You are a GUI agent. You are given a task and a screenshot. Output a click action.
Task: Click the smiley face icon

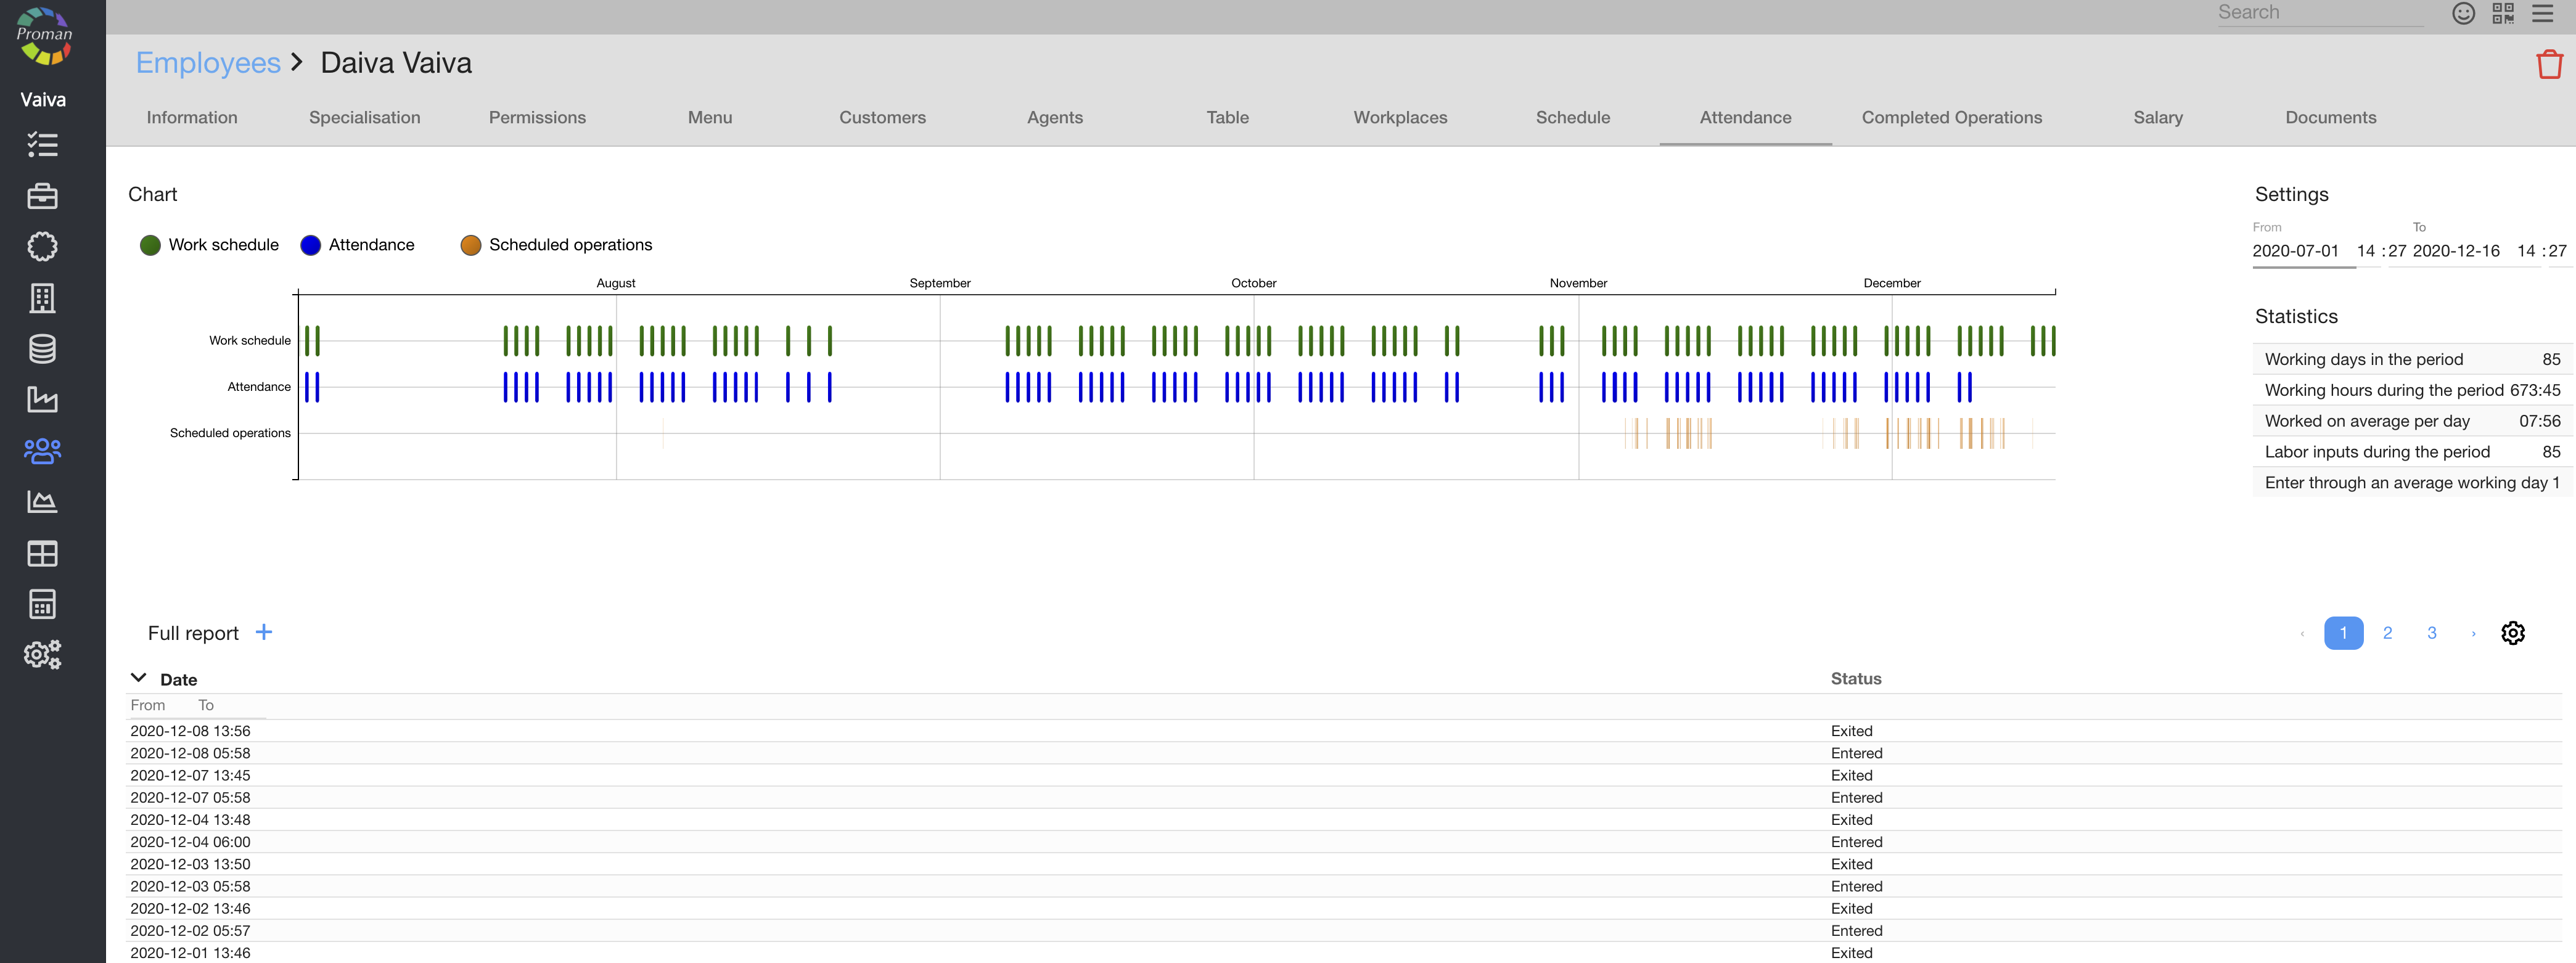[x=2463, y=13]
